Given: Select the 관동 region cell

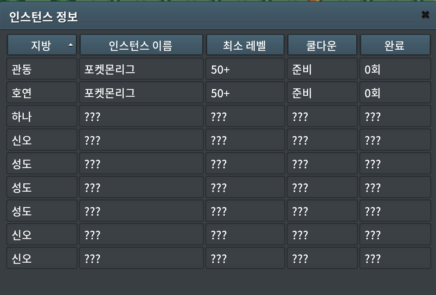Looking at the screenshot, I should [42, 69].
